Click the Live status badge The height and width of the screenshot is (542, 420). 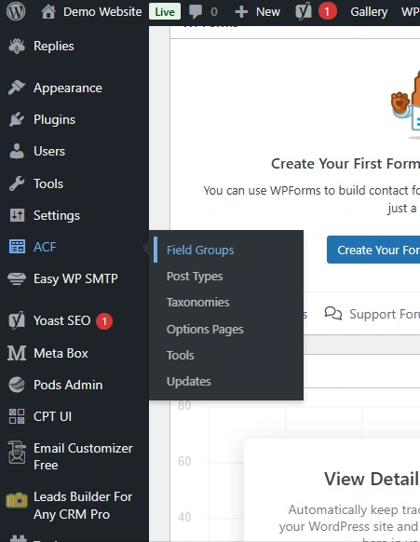click(x=165, y=12)
